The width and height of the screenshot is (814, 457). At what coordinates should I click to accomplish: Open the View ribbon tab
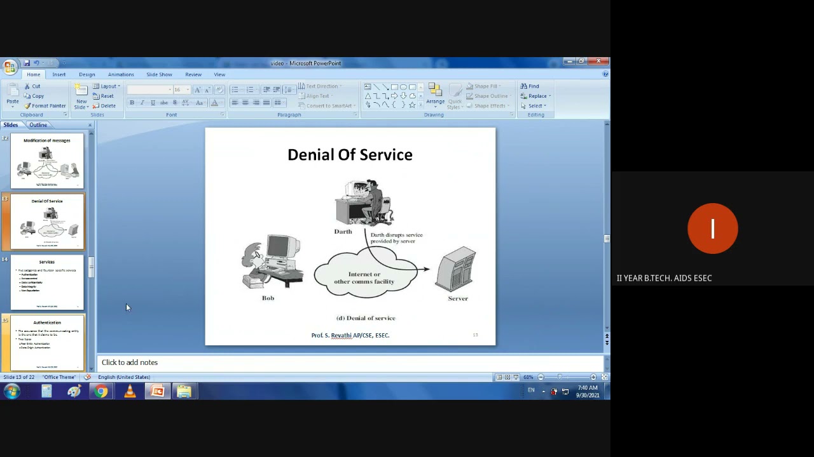click(219, 74)
